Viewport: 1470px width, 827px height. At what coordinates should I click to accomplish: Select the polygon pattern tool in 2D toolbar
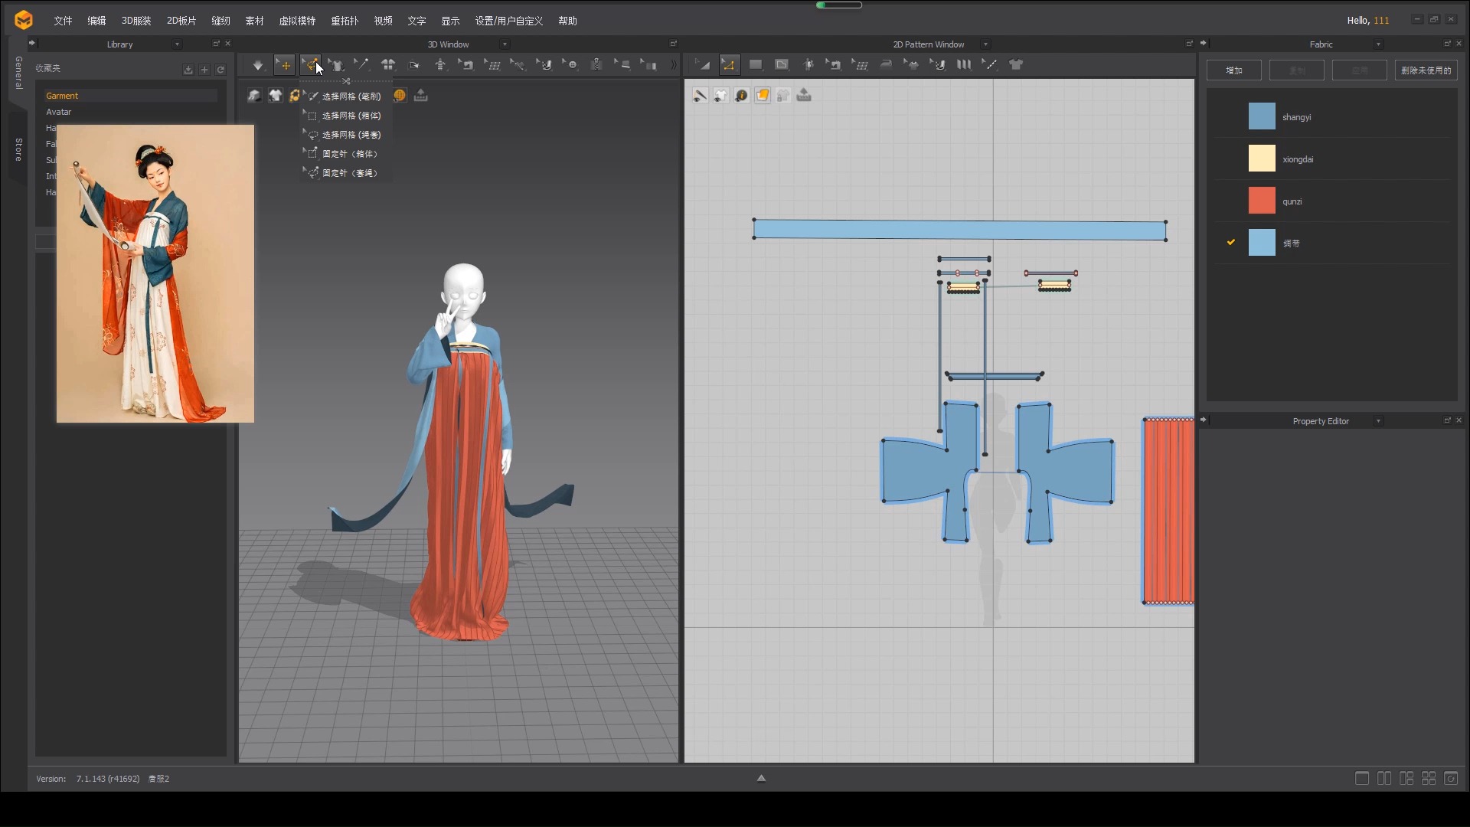[782, 64]
